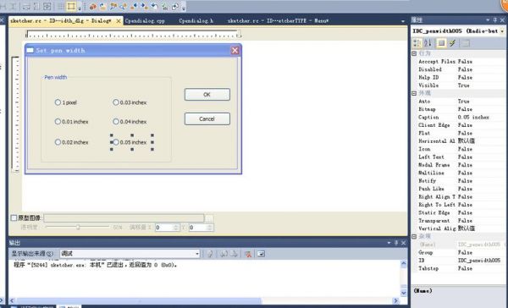Sort properties alphabetically with the A-Z icon
The width and height of the screenshot is (508, 308).
pyautogui.click(x=428, y=43)
